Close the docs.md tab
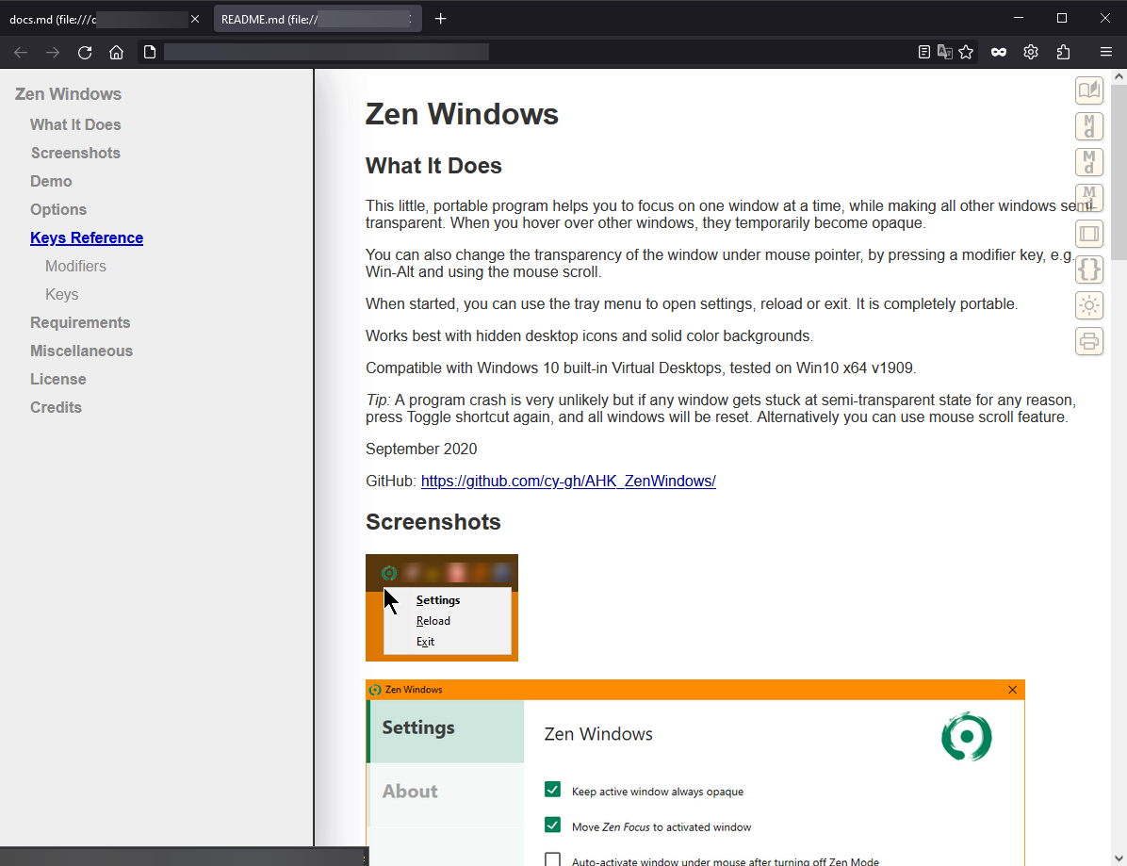 (x=195, y=19)
